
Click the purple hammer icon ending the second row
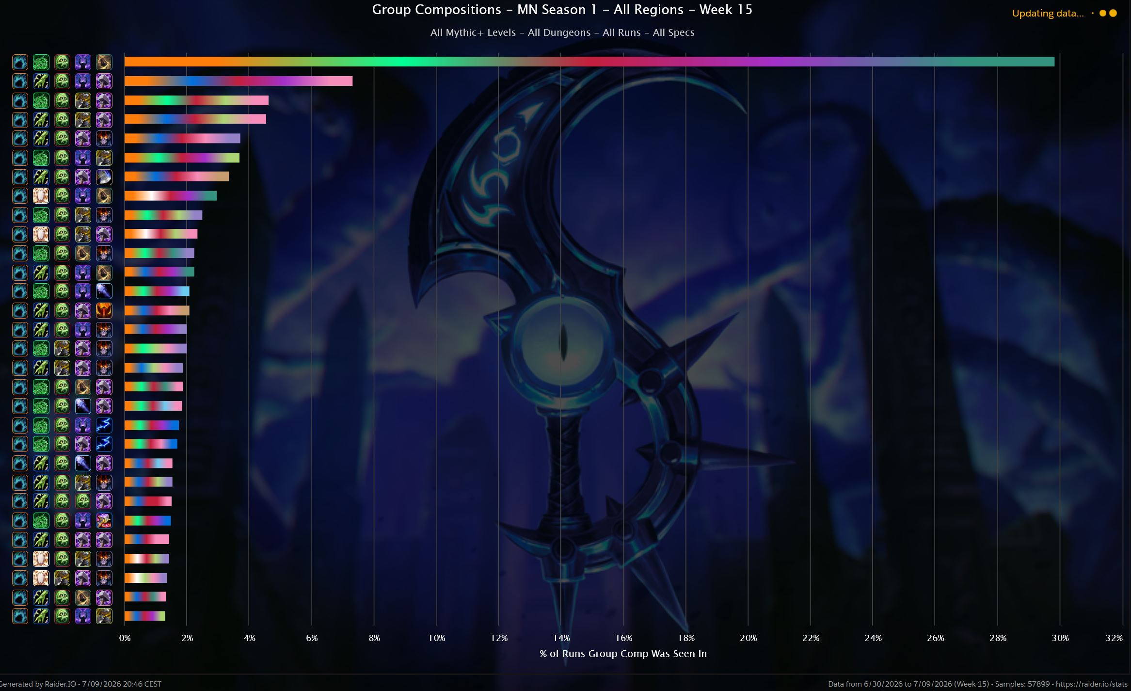point(104,81)
